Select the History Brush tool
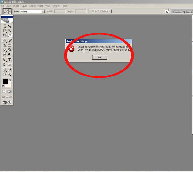The height and width of the screenshot is (172, 193). click(x=9, y=45)
